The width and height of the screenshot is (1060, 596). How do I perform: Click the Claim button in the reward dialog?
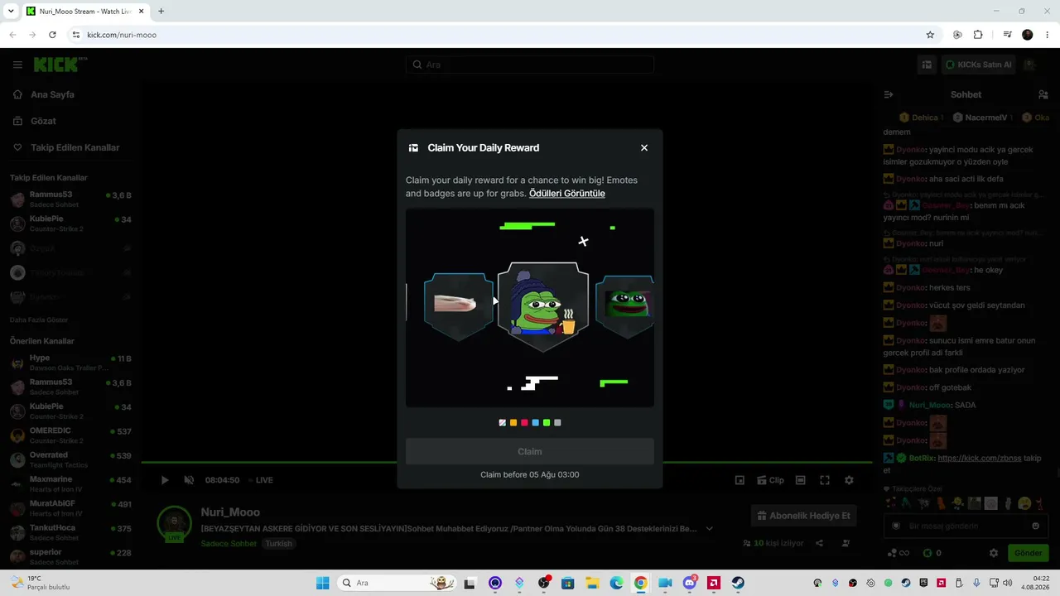point(530,452)
